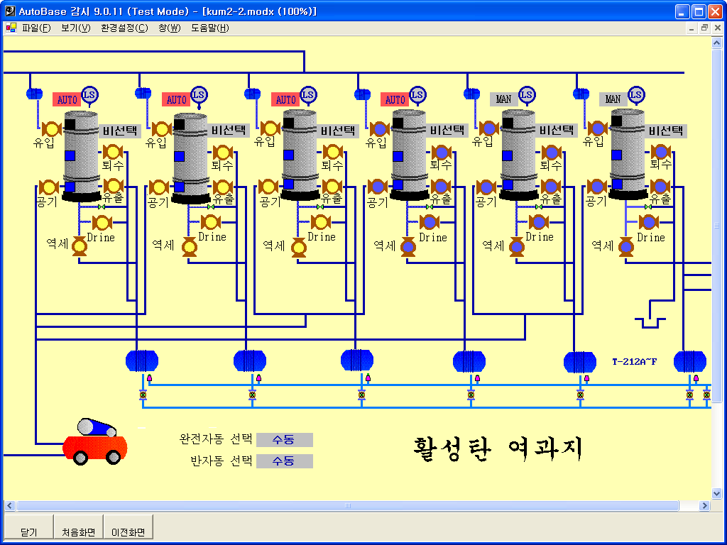
Task: Toggle the MAN mode button on the fifth tank
Action: 503,99
